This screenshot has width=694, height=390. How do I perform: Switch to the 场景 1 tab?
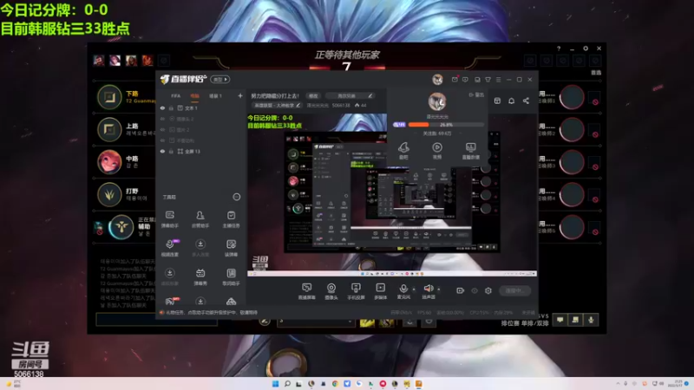215,95
